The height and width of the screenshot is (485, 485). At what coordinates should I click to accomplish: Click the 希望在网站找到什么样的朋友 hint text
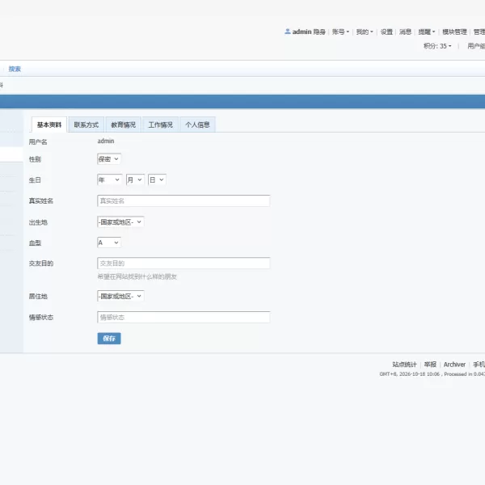(x=137, y=276)
